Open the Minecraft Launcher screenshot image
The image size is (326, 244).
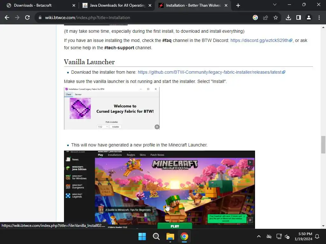pos(159,190)
